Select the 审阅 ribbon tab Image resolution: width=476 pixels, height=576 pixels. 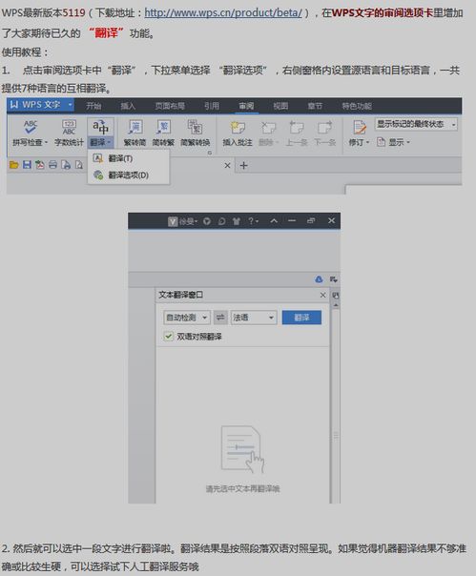pos(246,106)
